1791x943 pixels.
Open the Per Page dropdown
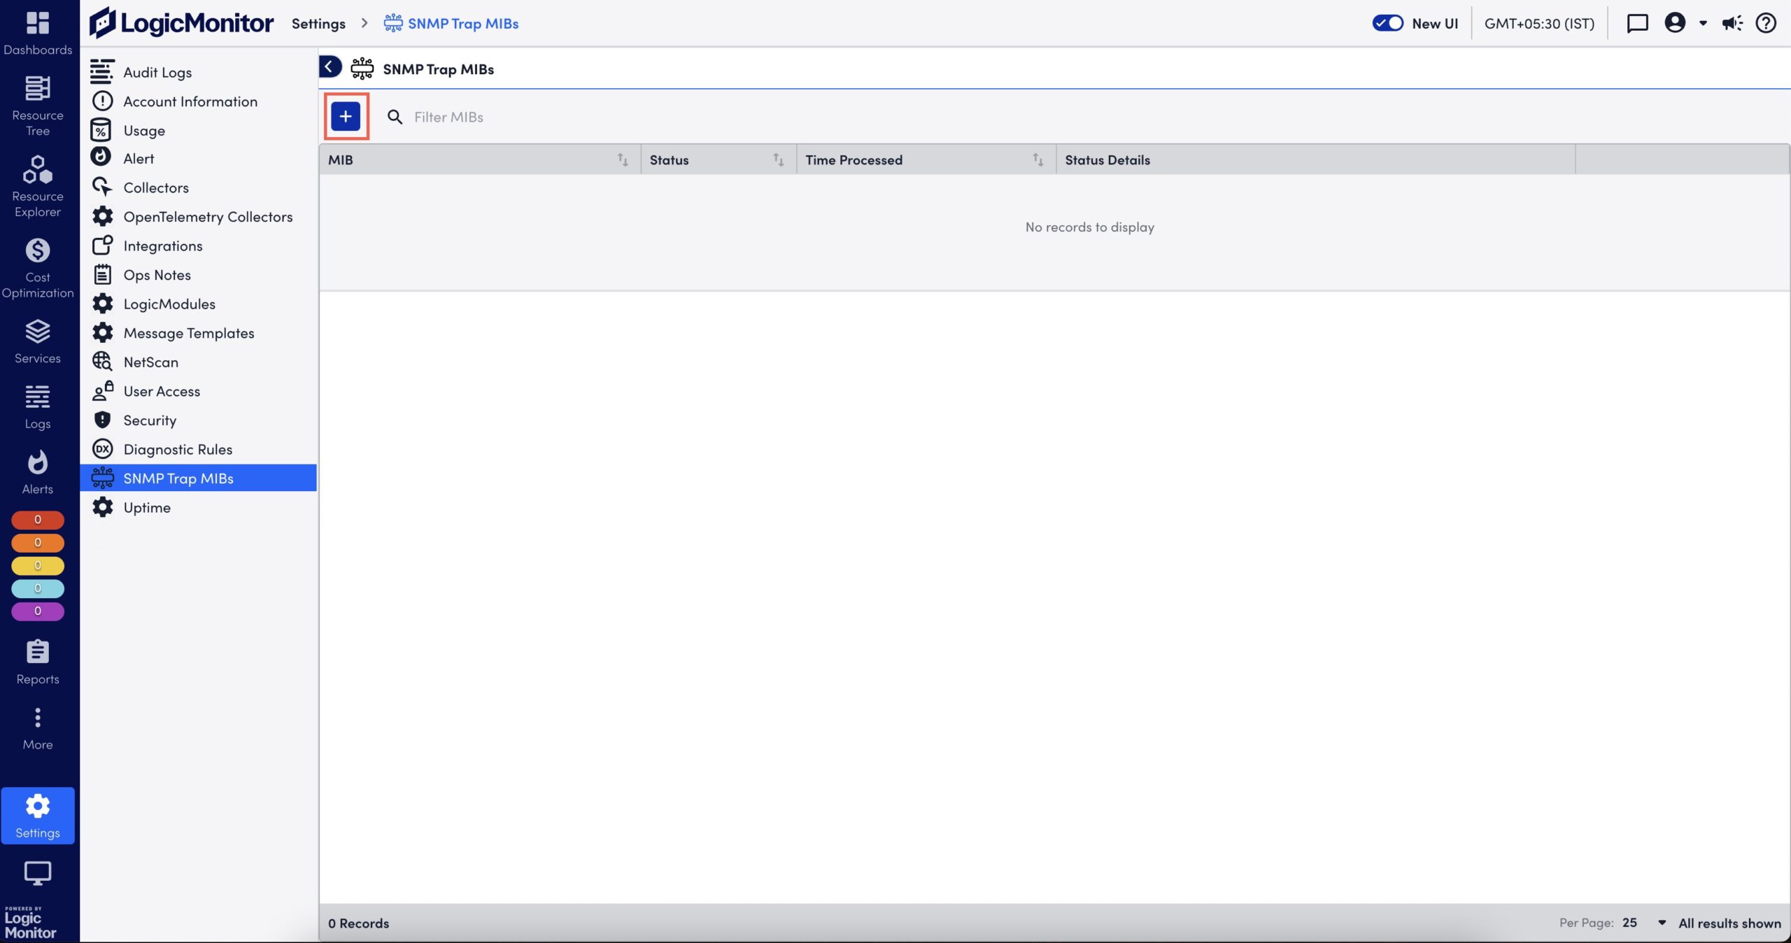1643,923
